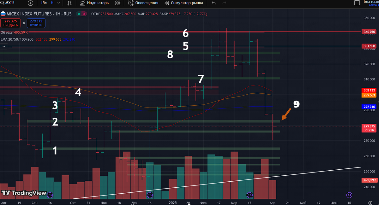Click the red EMA value 302 133 in legend
This screenshot has height=205, width=379.
click(x=41, y=39)
